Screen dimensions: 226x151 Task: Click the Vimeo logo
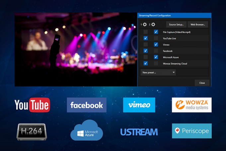pos(139,105)
